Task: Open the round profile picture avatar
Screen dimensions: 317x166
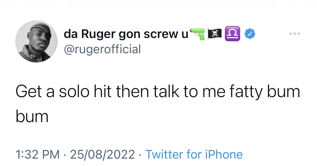Action: [x=36, y=42]
